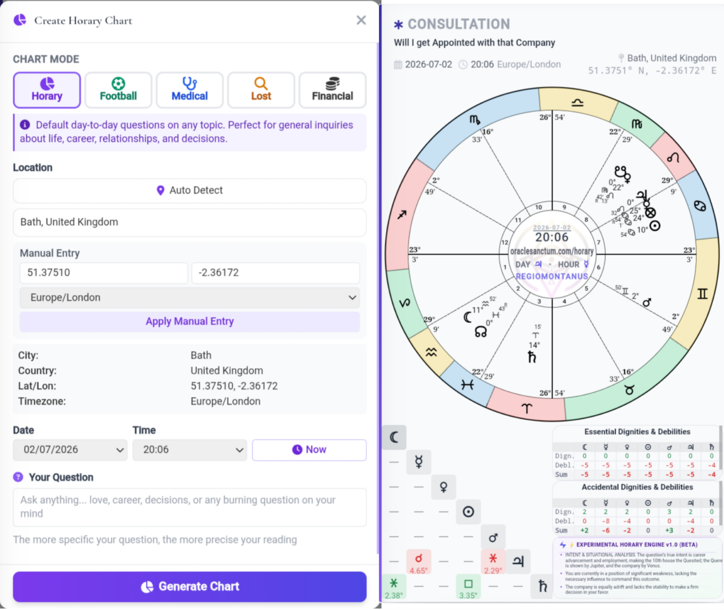This screenshot has width=724, height=610.
Task: Click Generate Chart button
Action: pos(190,587)
